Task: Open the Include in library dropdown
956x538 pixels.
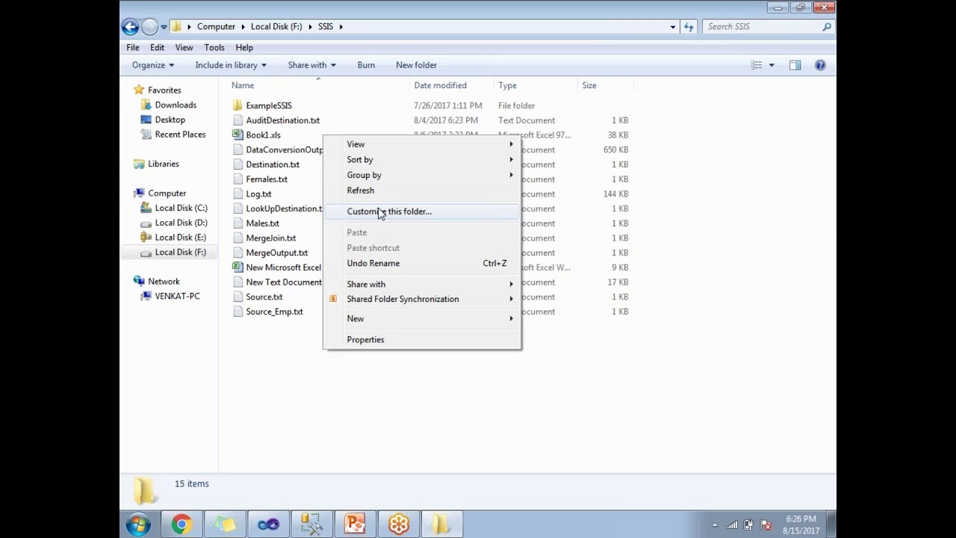Action: coord(231,65)
